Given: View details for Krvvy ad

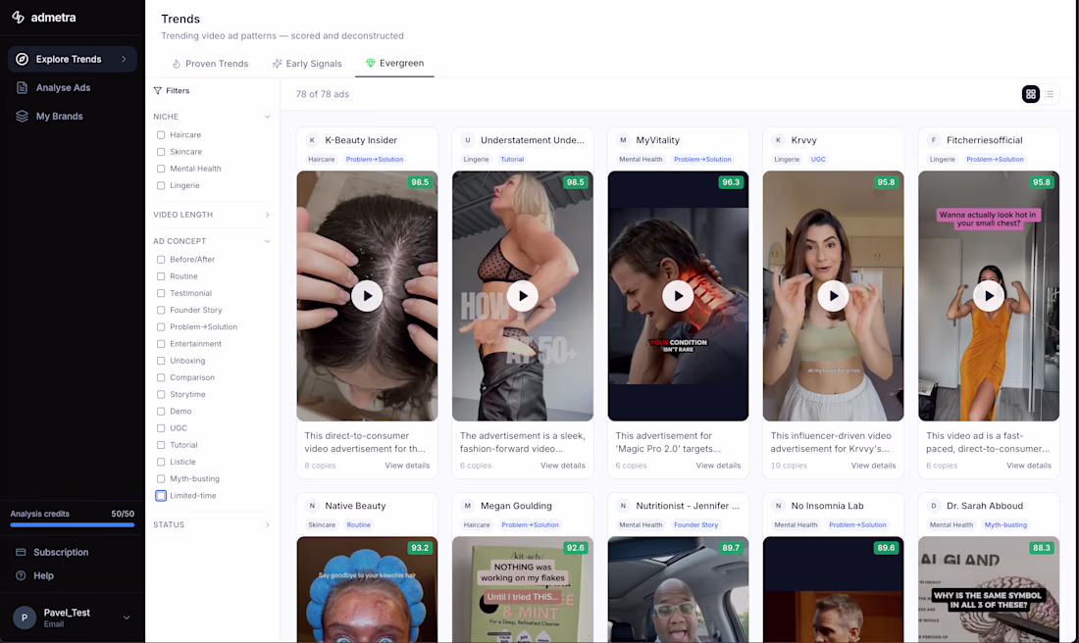Looking at the screenshot, I should (873, 466).
